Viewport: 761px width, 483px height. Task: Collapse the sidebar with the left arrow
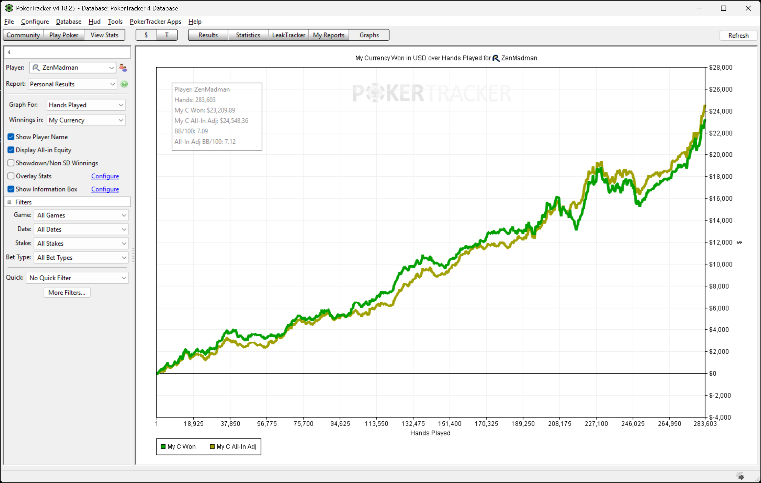(x=9, y=52)
